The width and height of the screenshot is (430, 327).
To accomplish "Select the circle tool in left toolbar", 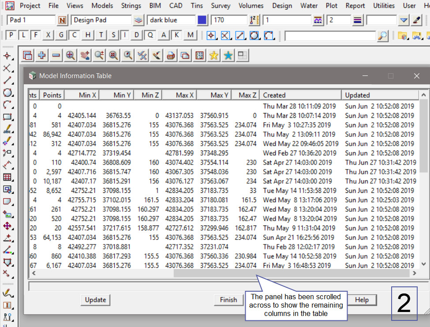I will click(x=7, y=93).
